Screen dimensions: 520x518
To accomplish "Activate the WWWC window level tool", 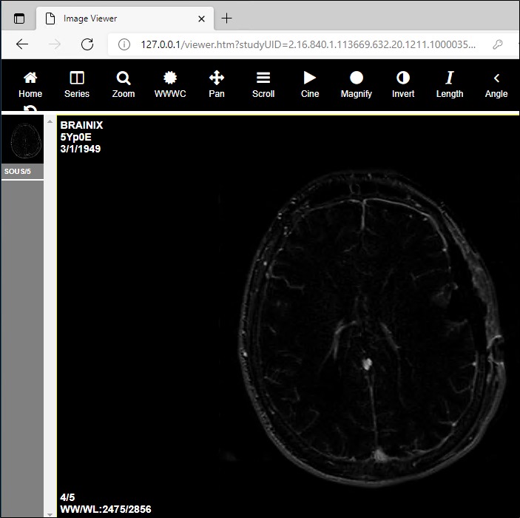I will (170, 84).
